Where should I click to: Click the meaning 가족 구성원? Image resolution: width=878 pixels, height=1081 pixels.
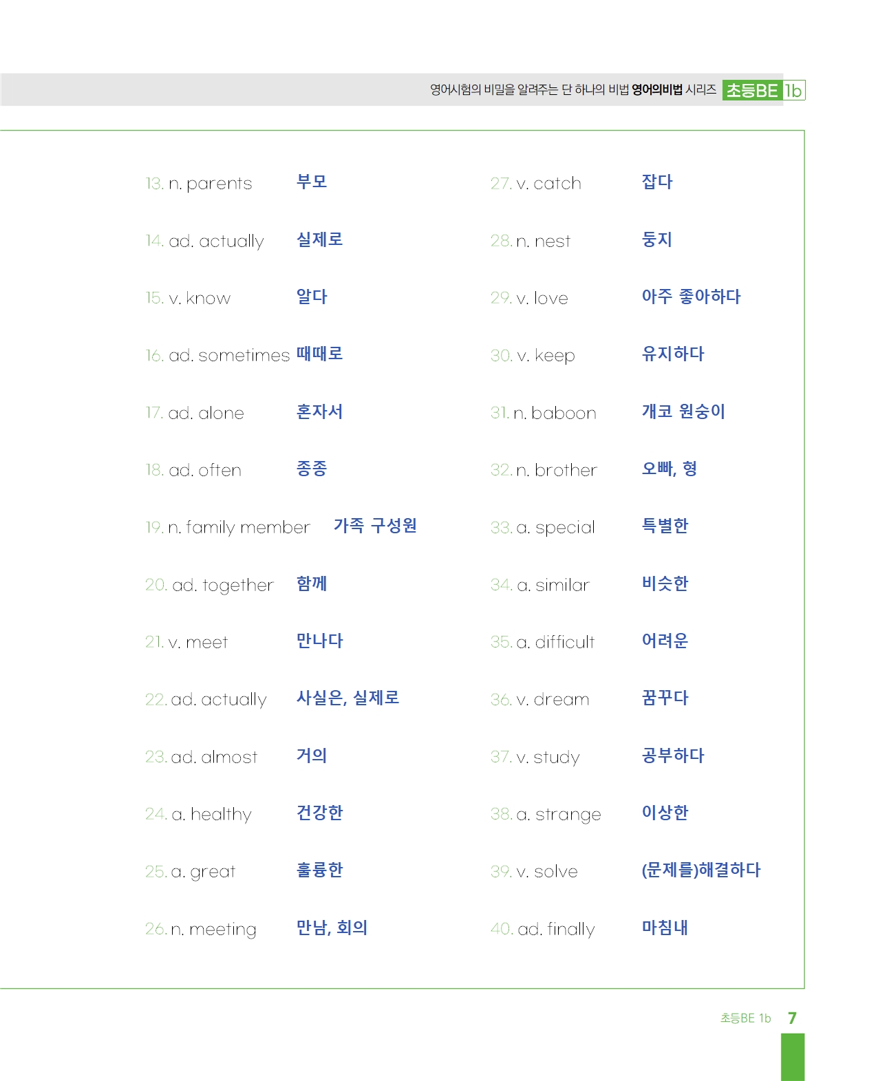[375, 526]
